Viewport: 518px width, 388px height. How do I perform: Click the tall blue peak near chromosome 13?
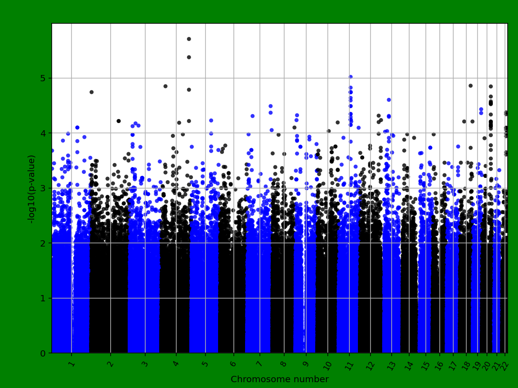point(388,99)
